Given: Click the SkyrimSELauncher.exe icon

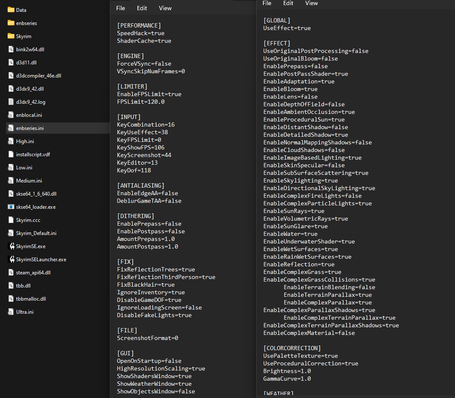Looking at the screenshot, I should click(x=11, y=259).
